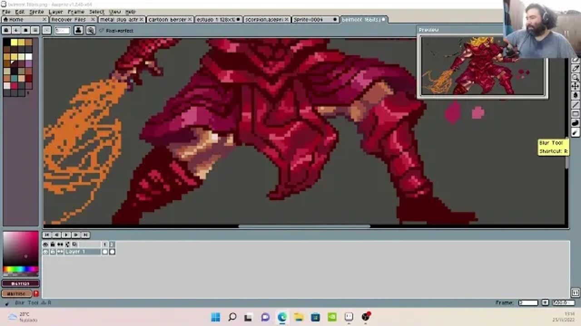The width and height of the screenshot is (581, 326).
Task: Toggle the timeline button at bottom right
Action: coord(575,293)
